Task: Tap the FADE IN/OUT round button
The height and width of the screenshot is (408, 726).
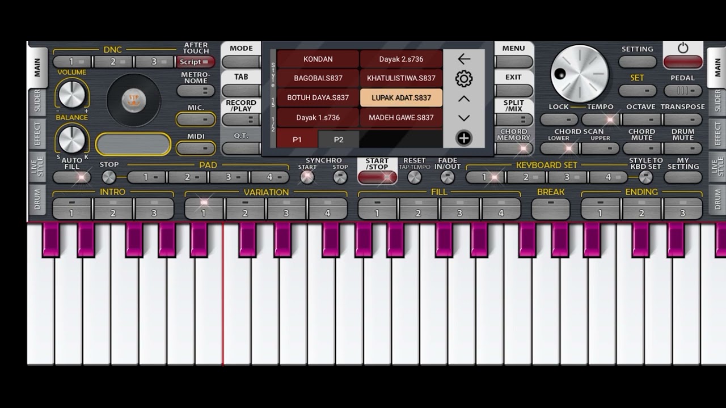Action: pos(448,177)
